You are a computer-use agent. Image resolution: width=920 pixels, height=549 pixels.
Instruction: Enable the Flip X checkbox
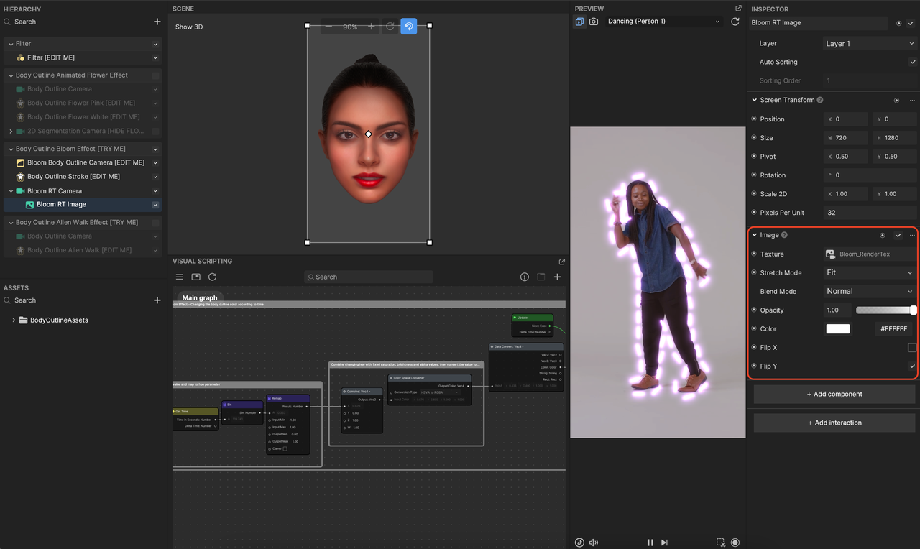click(x=912, y=348)
